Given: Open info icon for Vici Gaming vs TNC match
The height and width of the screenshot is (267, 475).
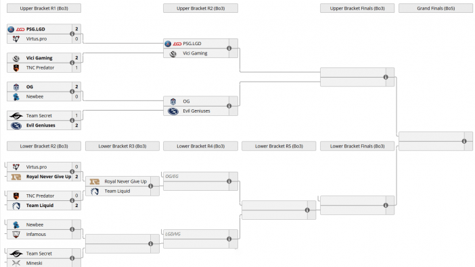Looking at the screenshot, I should tap(72, 63).
